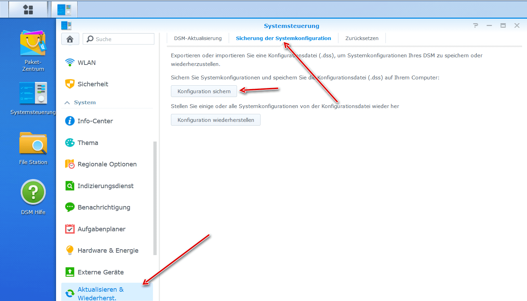The width and height of the screenshot is (527, 301).
Task: Switch to the Zurücksetzen tab
Action: [362, 38]
